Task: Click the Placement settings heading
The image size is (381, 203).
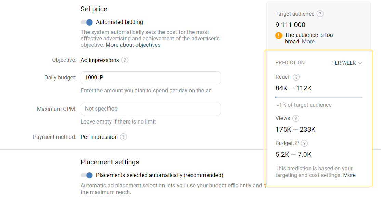Action: click(110, 162)
